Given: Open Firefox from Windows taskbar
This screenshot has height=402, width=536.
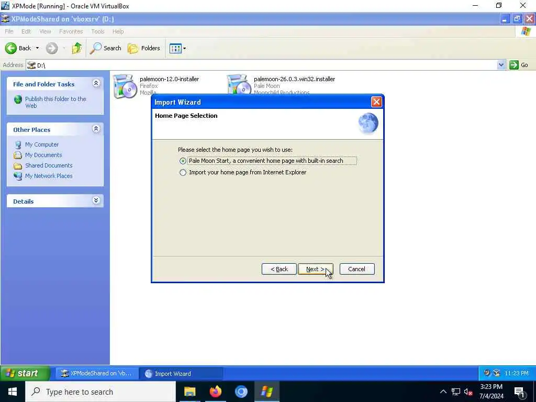Looking at the screenshot, I should [x=215, y=392].
